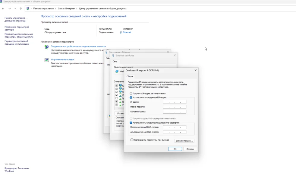Click the Up one level arrow
The height and width of the screenshot is (174, 296).
point(20,9)
